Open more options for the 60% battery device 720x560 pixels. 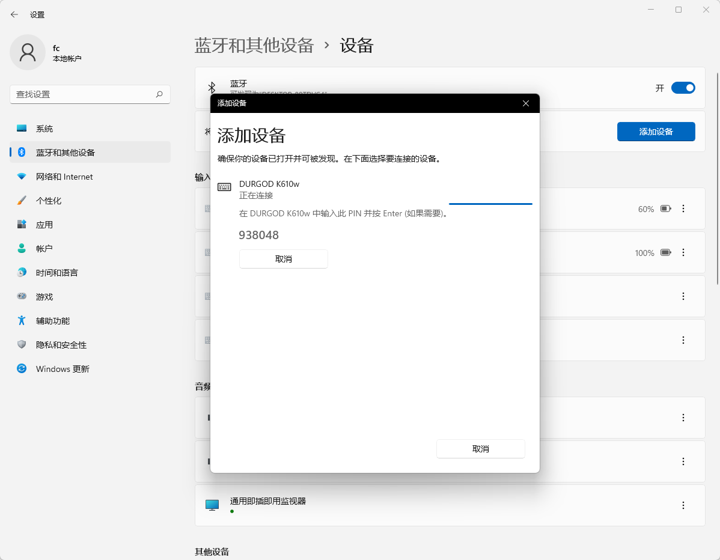pyautogui.click(x=683, y=209)
